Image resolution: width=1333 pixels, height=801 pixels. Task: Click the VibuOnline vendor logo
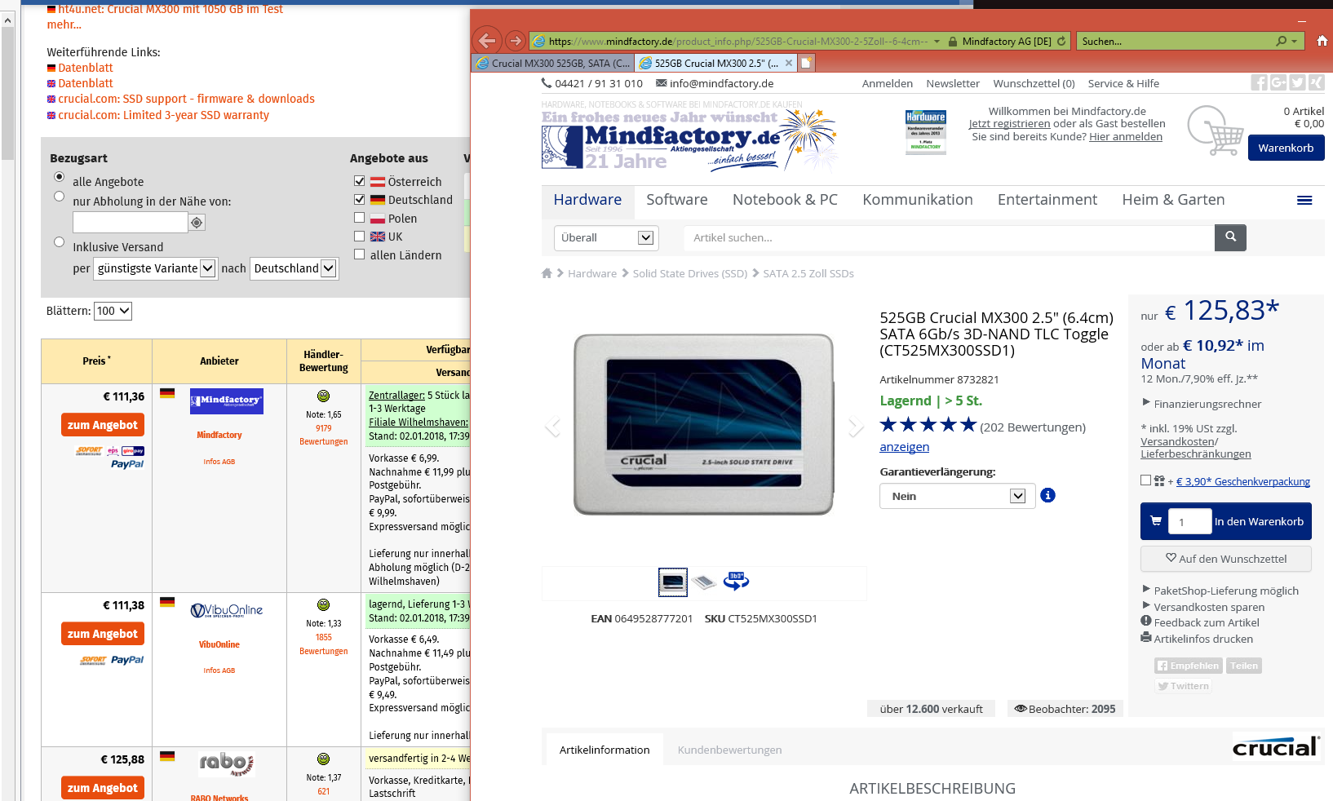pos(227,610)
